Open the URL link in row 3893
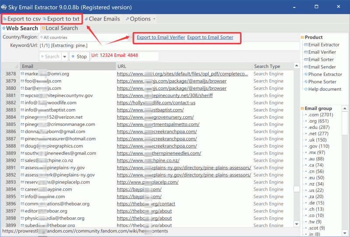The width and height of the screenshot is (350, 237). pos(147,182)
